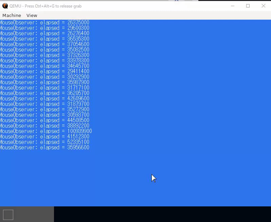The height and width of the screenshot is (222, 271).
Task: Click the line reading elapsed = 33978300
Action: [44, 61]
